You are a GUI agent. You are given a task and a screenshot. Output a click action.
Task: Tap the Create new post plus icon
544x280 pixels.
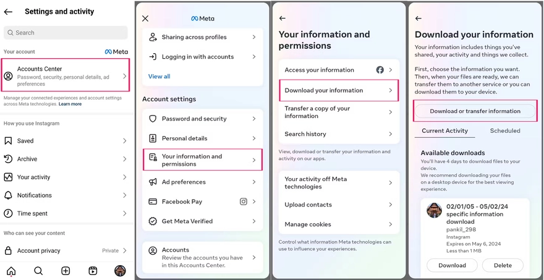pyautogui.click(x=66, y=271)
